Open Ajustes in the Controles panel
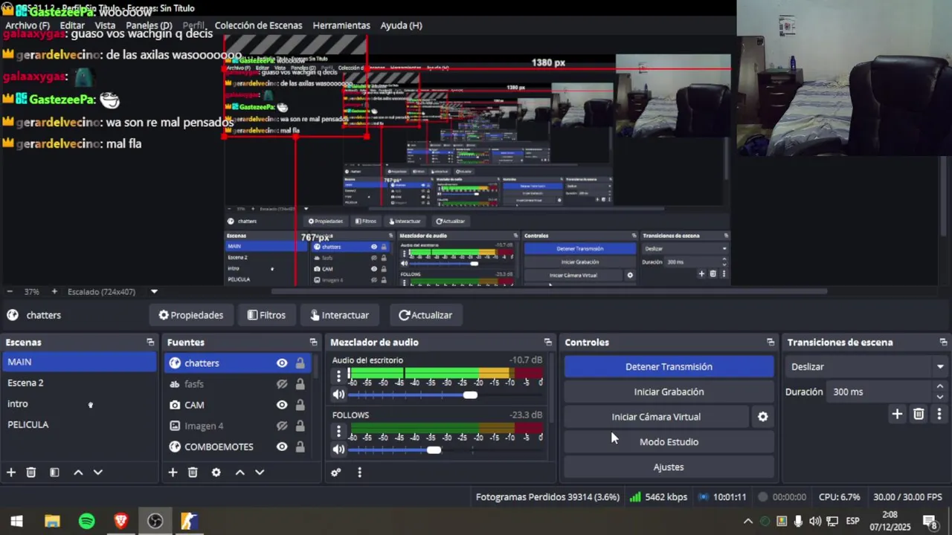 (669, 467)
